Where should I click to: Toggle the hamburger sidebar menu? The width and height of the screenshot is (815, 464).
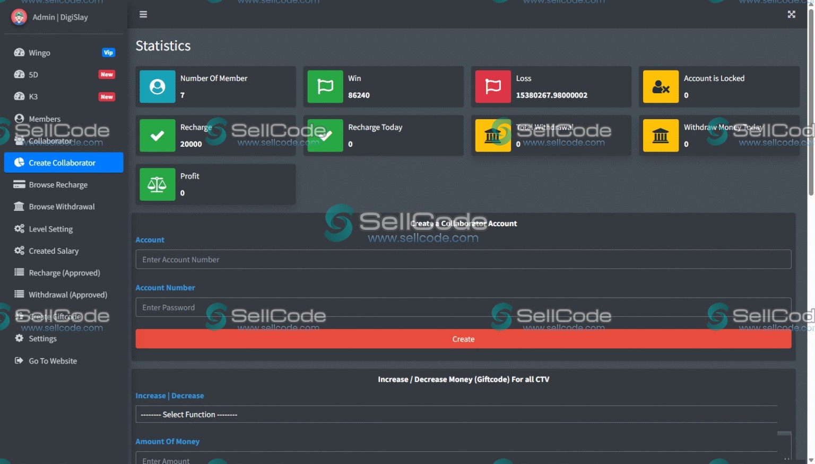click(x=143, y=14)
